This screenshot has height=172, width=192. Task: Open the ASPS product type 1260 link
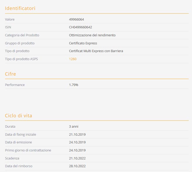73,59
